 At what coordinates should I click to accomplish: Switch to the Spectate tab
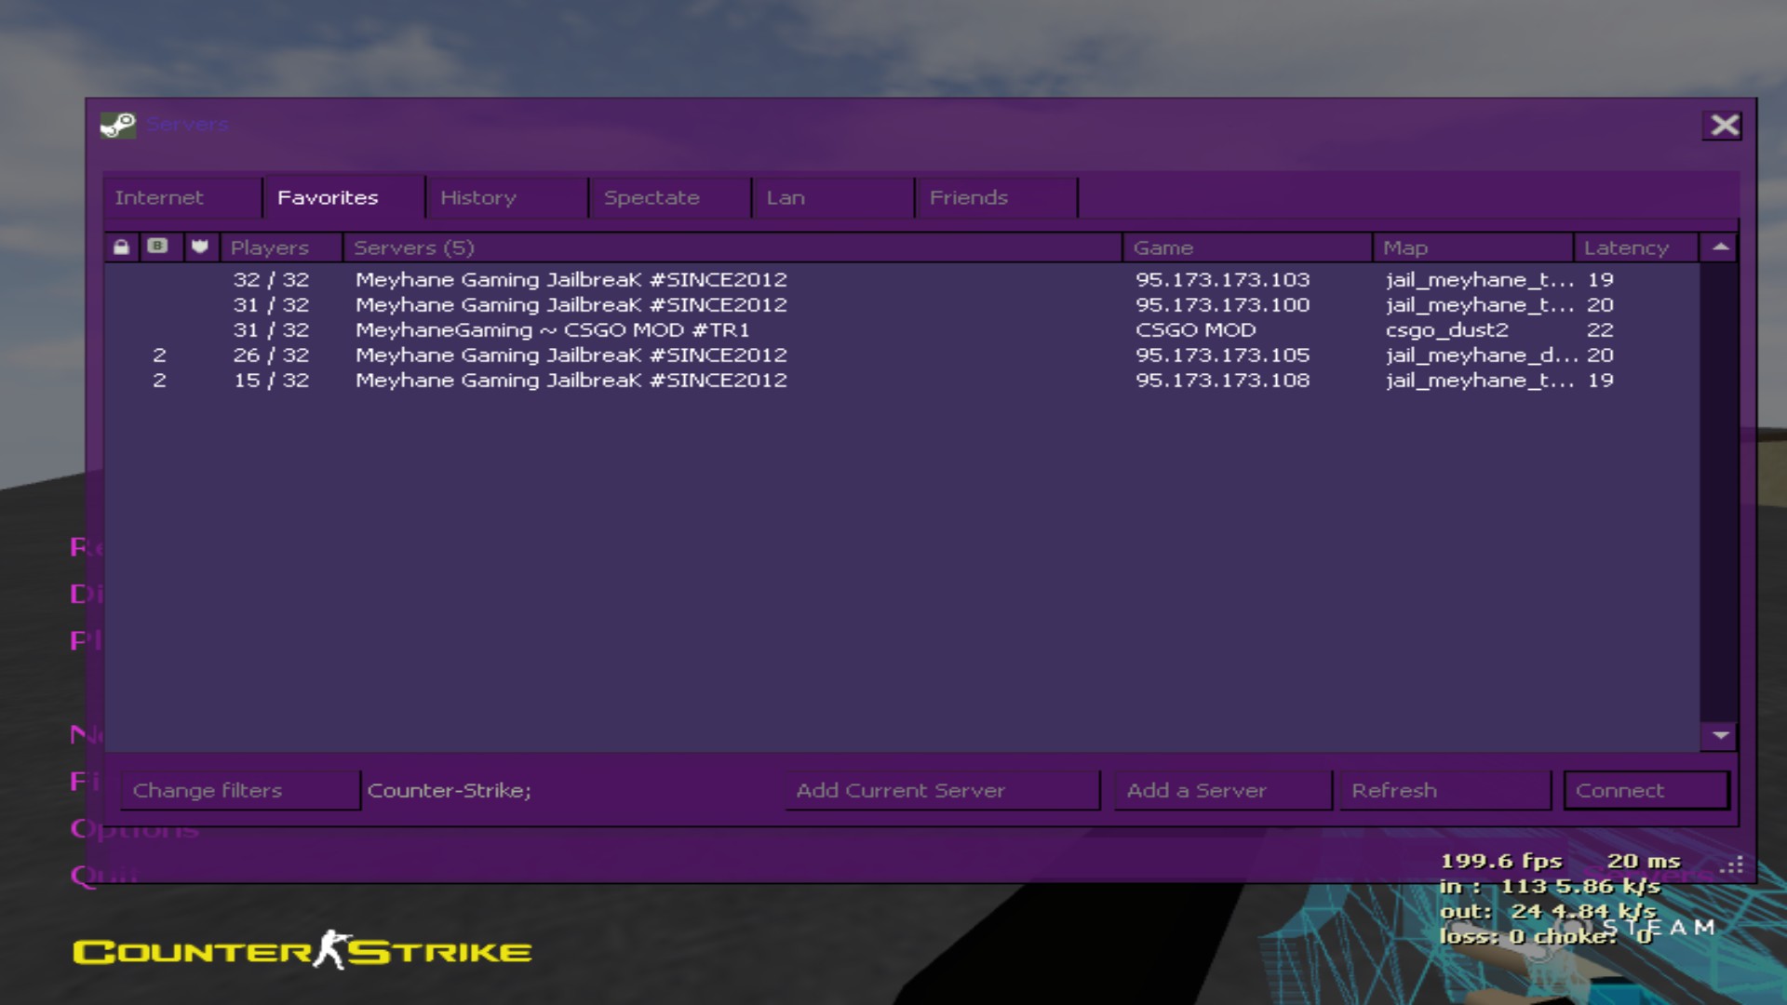[x=670, y=197]
